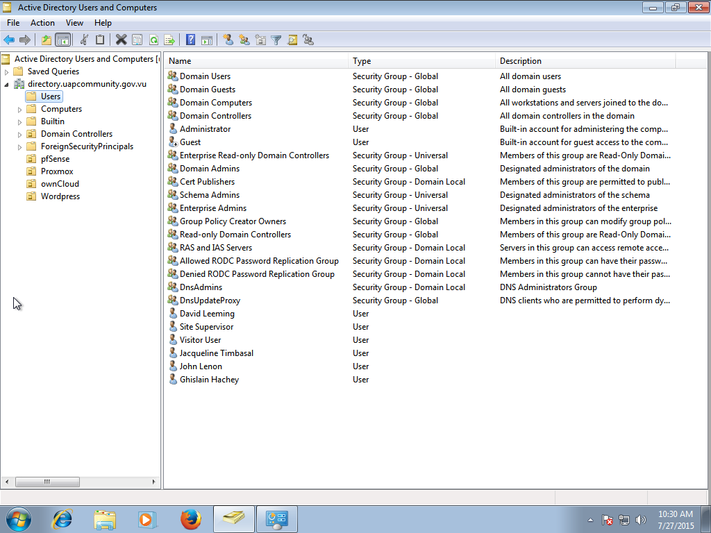Viewport: 711px width, 533px height.
Task: Select the pfSense organizational unit
Action: pyautogui.click(x=55, y=159)
